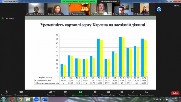
Task: Expand subtitles options arrow
Action: (115, 92)
